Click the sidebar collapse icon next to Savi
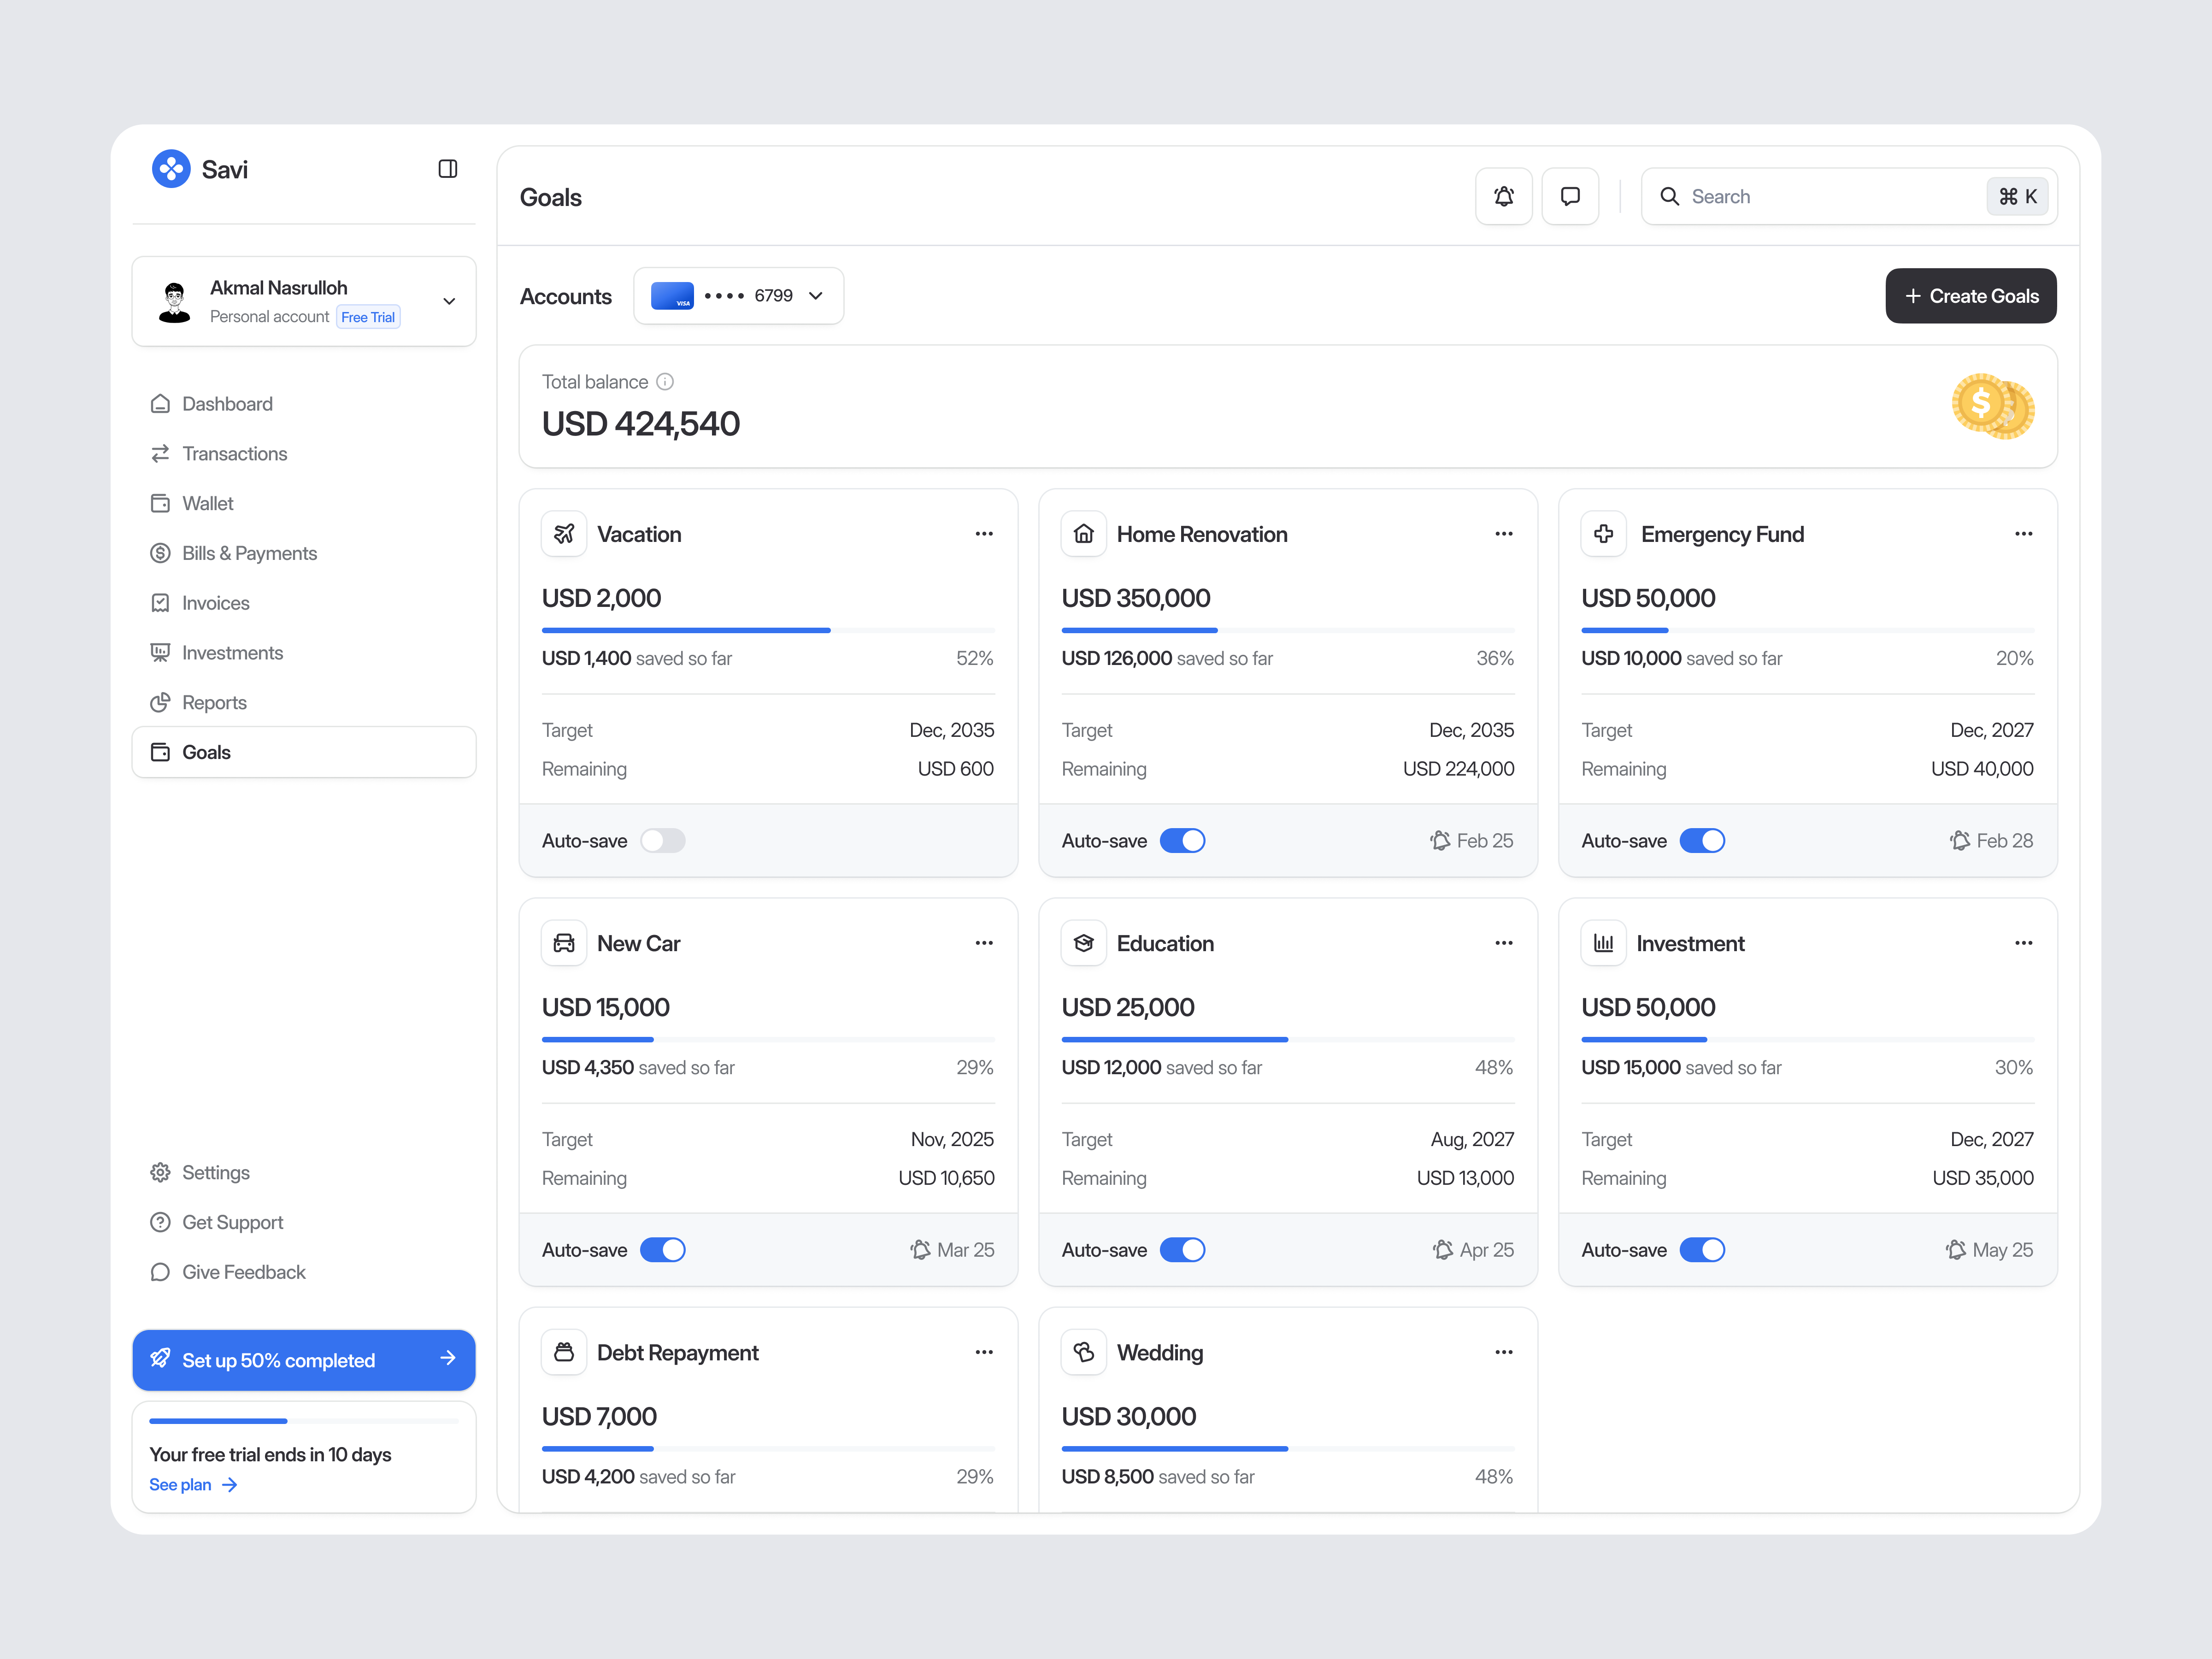Screen dimensions: 2212x1659 [x=447, y=169]
